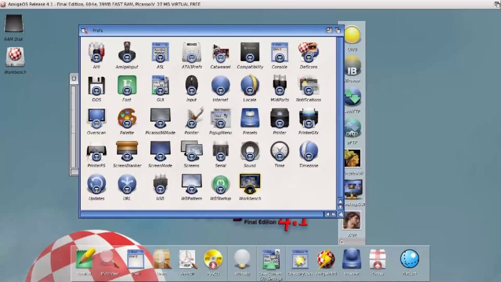The width and height of the screenshot is (501, 282).
Task: Open the Font preferences icon
Action: coord(127,87)
